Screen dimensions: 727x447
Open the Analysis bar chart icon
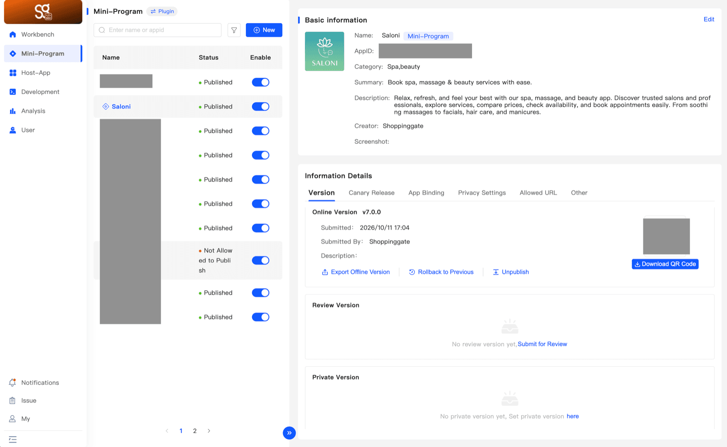pos(13,111)
